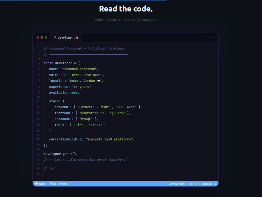Click the file icon in the developer.js tab
This screenshot has width=262, height=197.
click(55, 38)
